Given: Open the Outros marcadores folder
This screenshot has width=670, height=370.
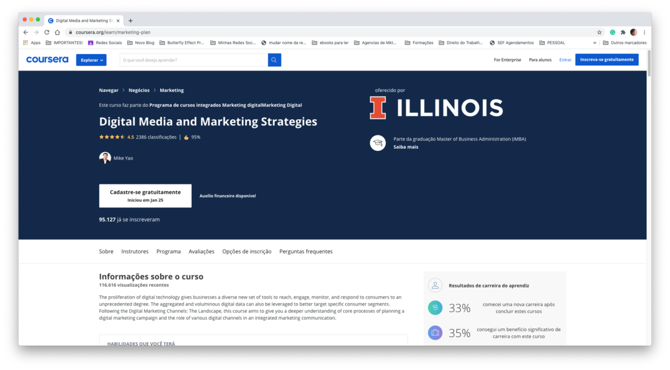Looking at the screenshot, I should (x=624, y=43).
